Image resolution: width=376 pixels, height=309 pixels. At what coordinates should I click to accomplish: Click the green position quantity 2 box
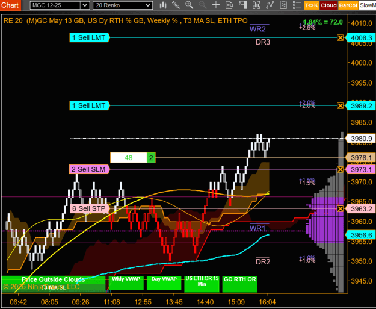(x=151, y=158)
